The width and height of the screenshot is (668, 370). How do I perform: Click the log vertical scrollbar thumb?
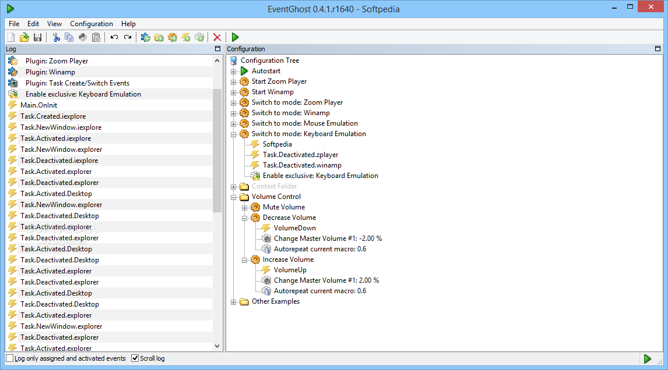[217, 150]
